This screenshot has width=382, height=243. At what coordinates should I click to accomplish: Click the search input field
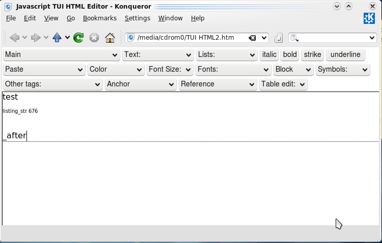pos(333,38)
